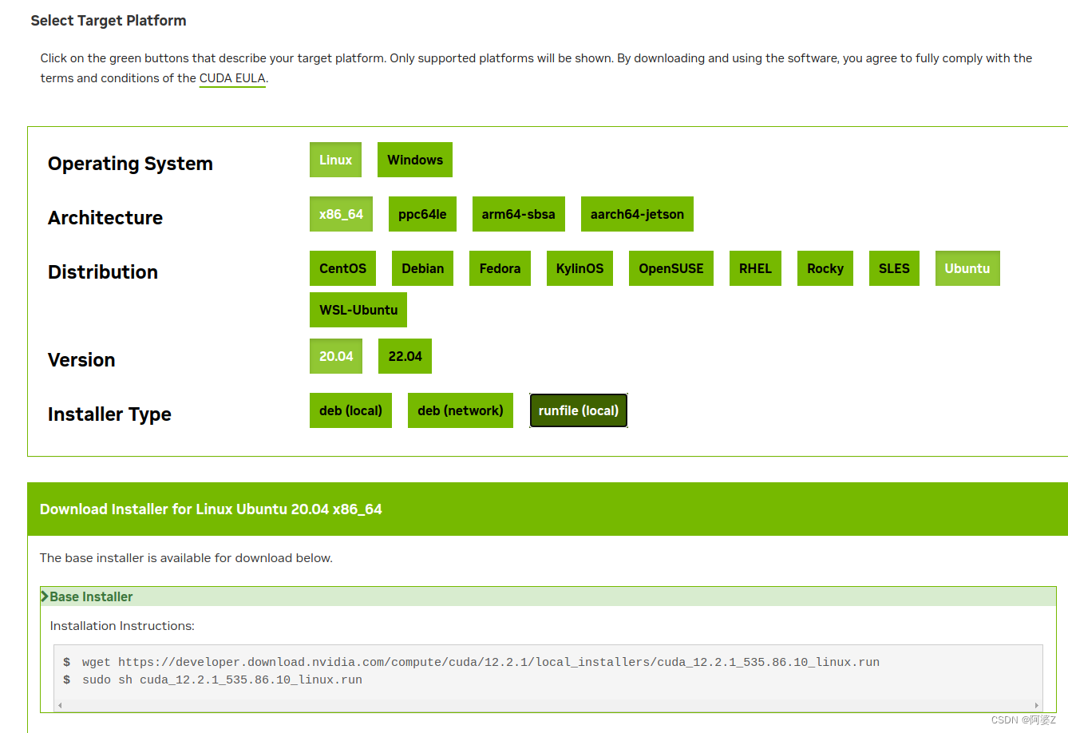Screen dimensions: 1068x733
Task: Open the CUDA EULA link
Action: (232, 78)
